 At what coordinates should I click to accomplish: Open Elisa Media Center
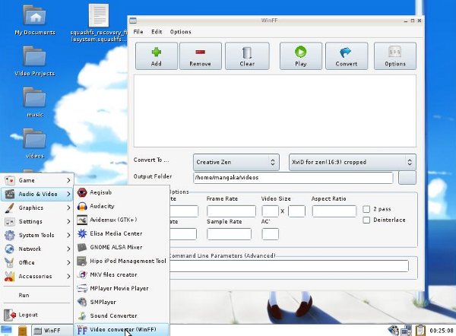coord(122,233)
